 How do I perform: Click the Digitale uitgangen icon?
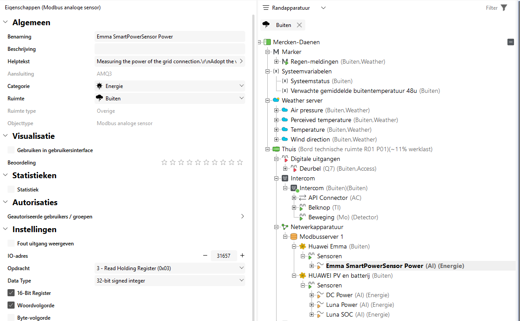pos(285,159)
